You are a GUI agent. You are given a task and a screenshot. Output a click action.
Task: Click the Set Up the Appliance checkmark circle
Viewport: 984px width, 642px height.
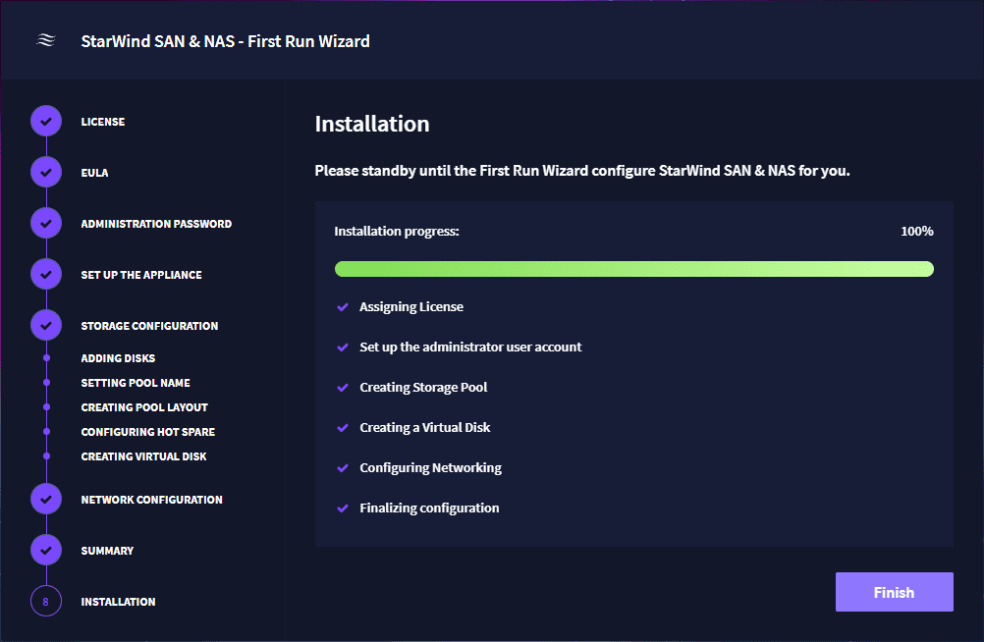coord(46,274)
